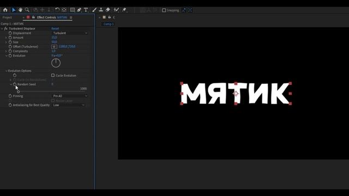Toggle the Random Seed stopwatch
This screenshot has height=196, width=349.
(x=15, y=84)
